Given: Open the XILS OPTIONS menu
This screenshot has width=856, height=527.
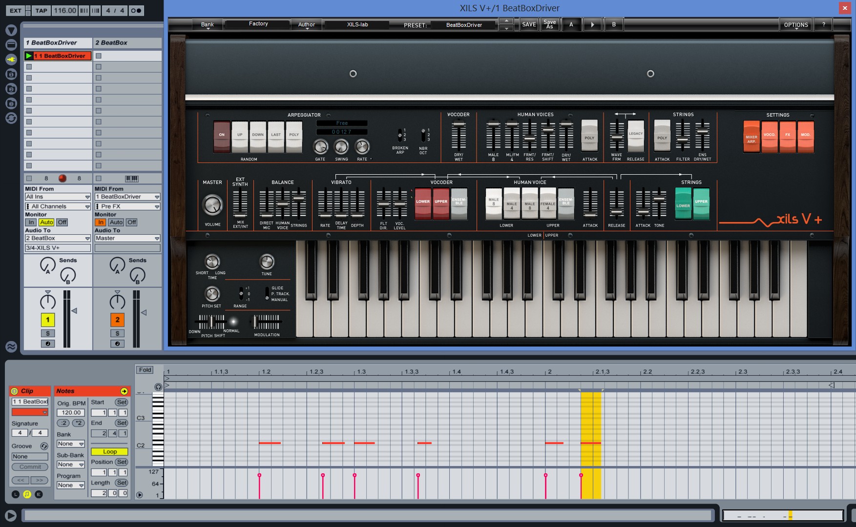Looking at the screenshot, I should click(796, 24).
